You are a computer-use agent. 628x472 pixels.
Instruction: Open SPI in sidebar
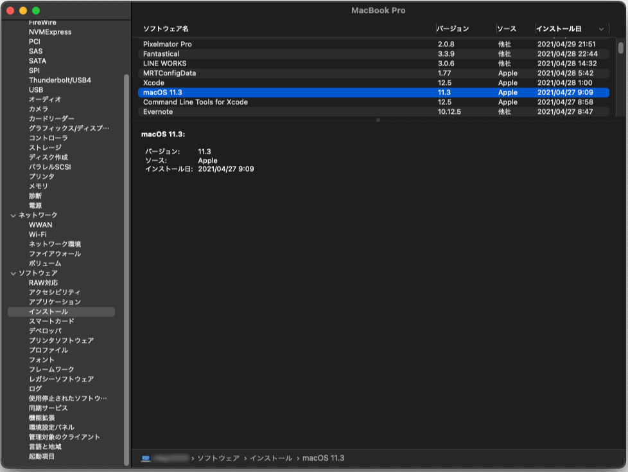click(35, 71)
